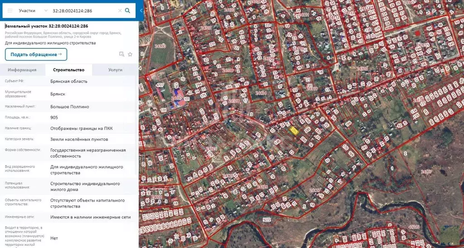Image resolution: width=464 pixels, height=248 pixels.
Task: Click map quarter label 24124
Action: 211,148
